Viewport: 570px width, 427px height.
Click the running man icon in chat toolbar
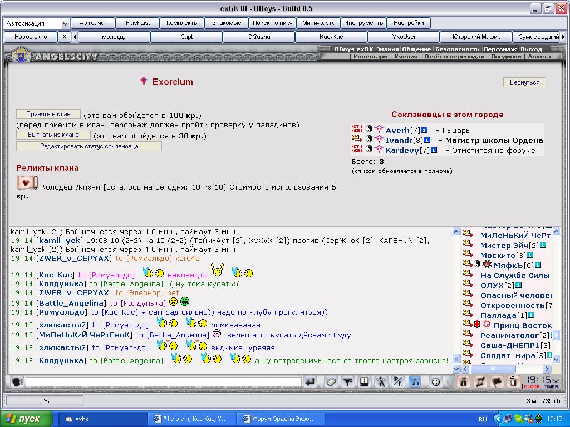(x=381, y=382)
